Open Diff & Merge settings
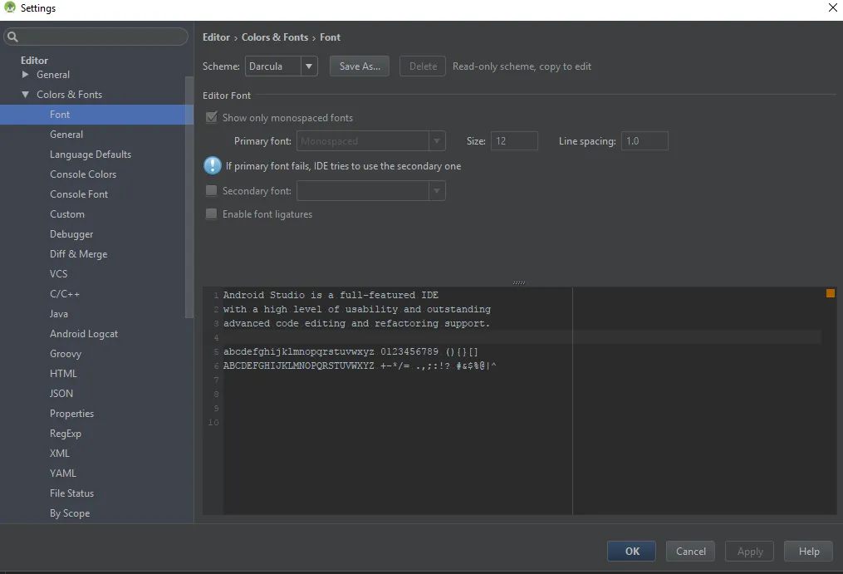Image resolution: width=843 pixels, height=574 pixels. click(79, 254)
